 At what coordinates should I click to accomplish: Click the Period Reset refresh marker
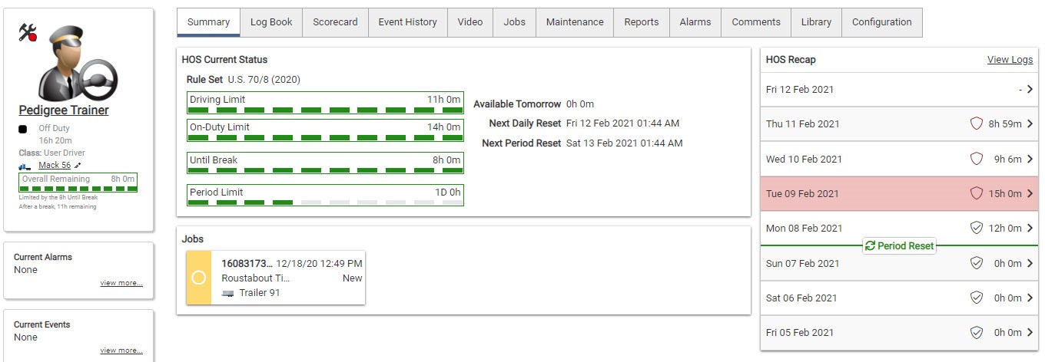899,246
